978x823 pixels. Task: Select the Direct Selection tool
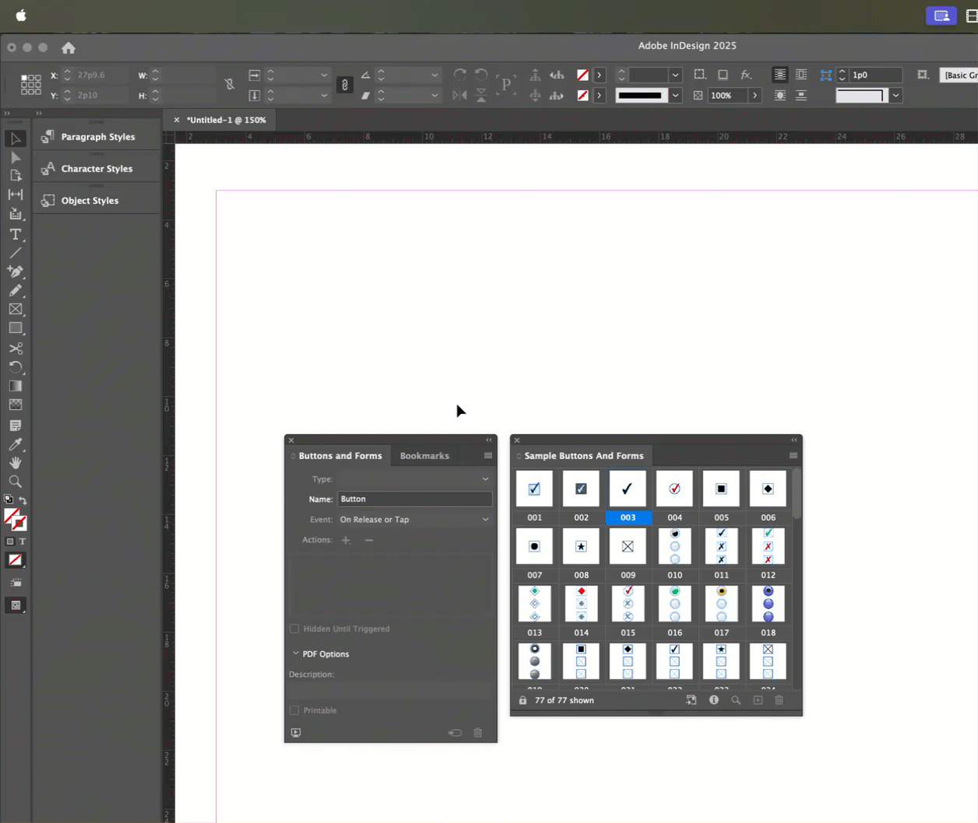pyautogui.click(x=16, y=157)
